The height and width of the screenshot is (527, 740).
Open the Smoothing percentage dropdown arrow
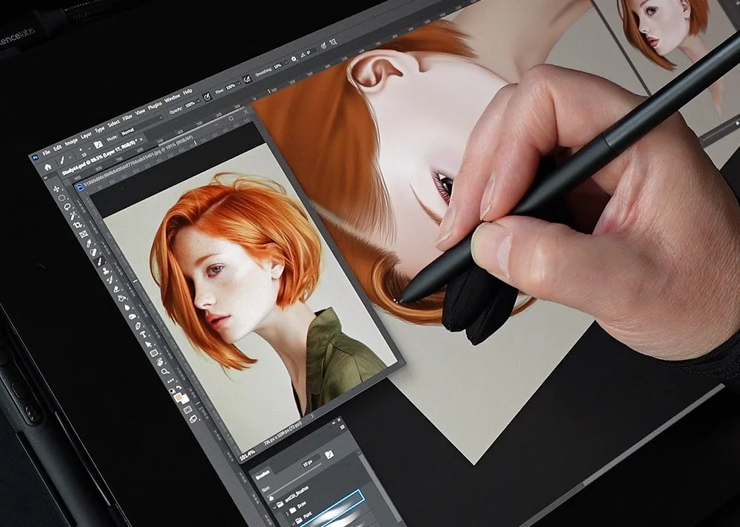[286, 62]
